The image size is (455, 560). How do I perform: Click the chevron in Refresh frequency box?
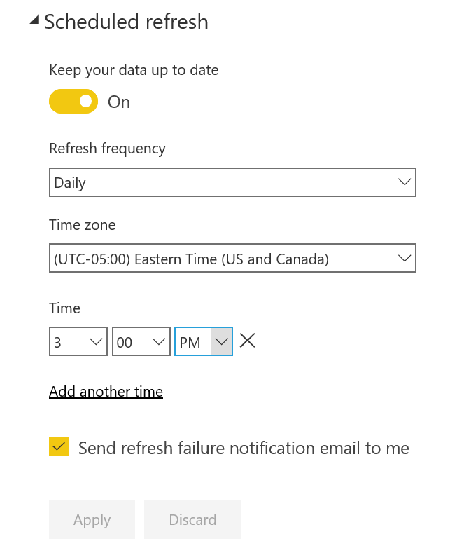click(x=405, y=182)
